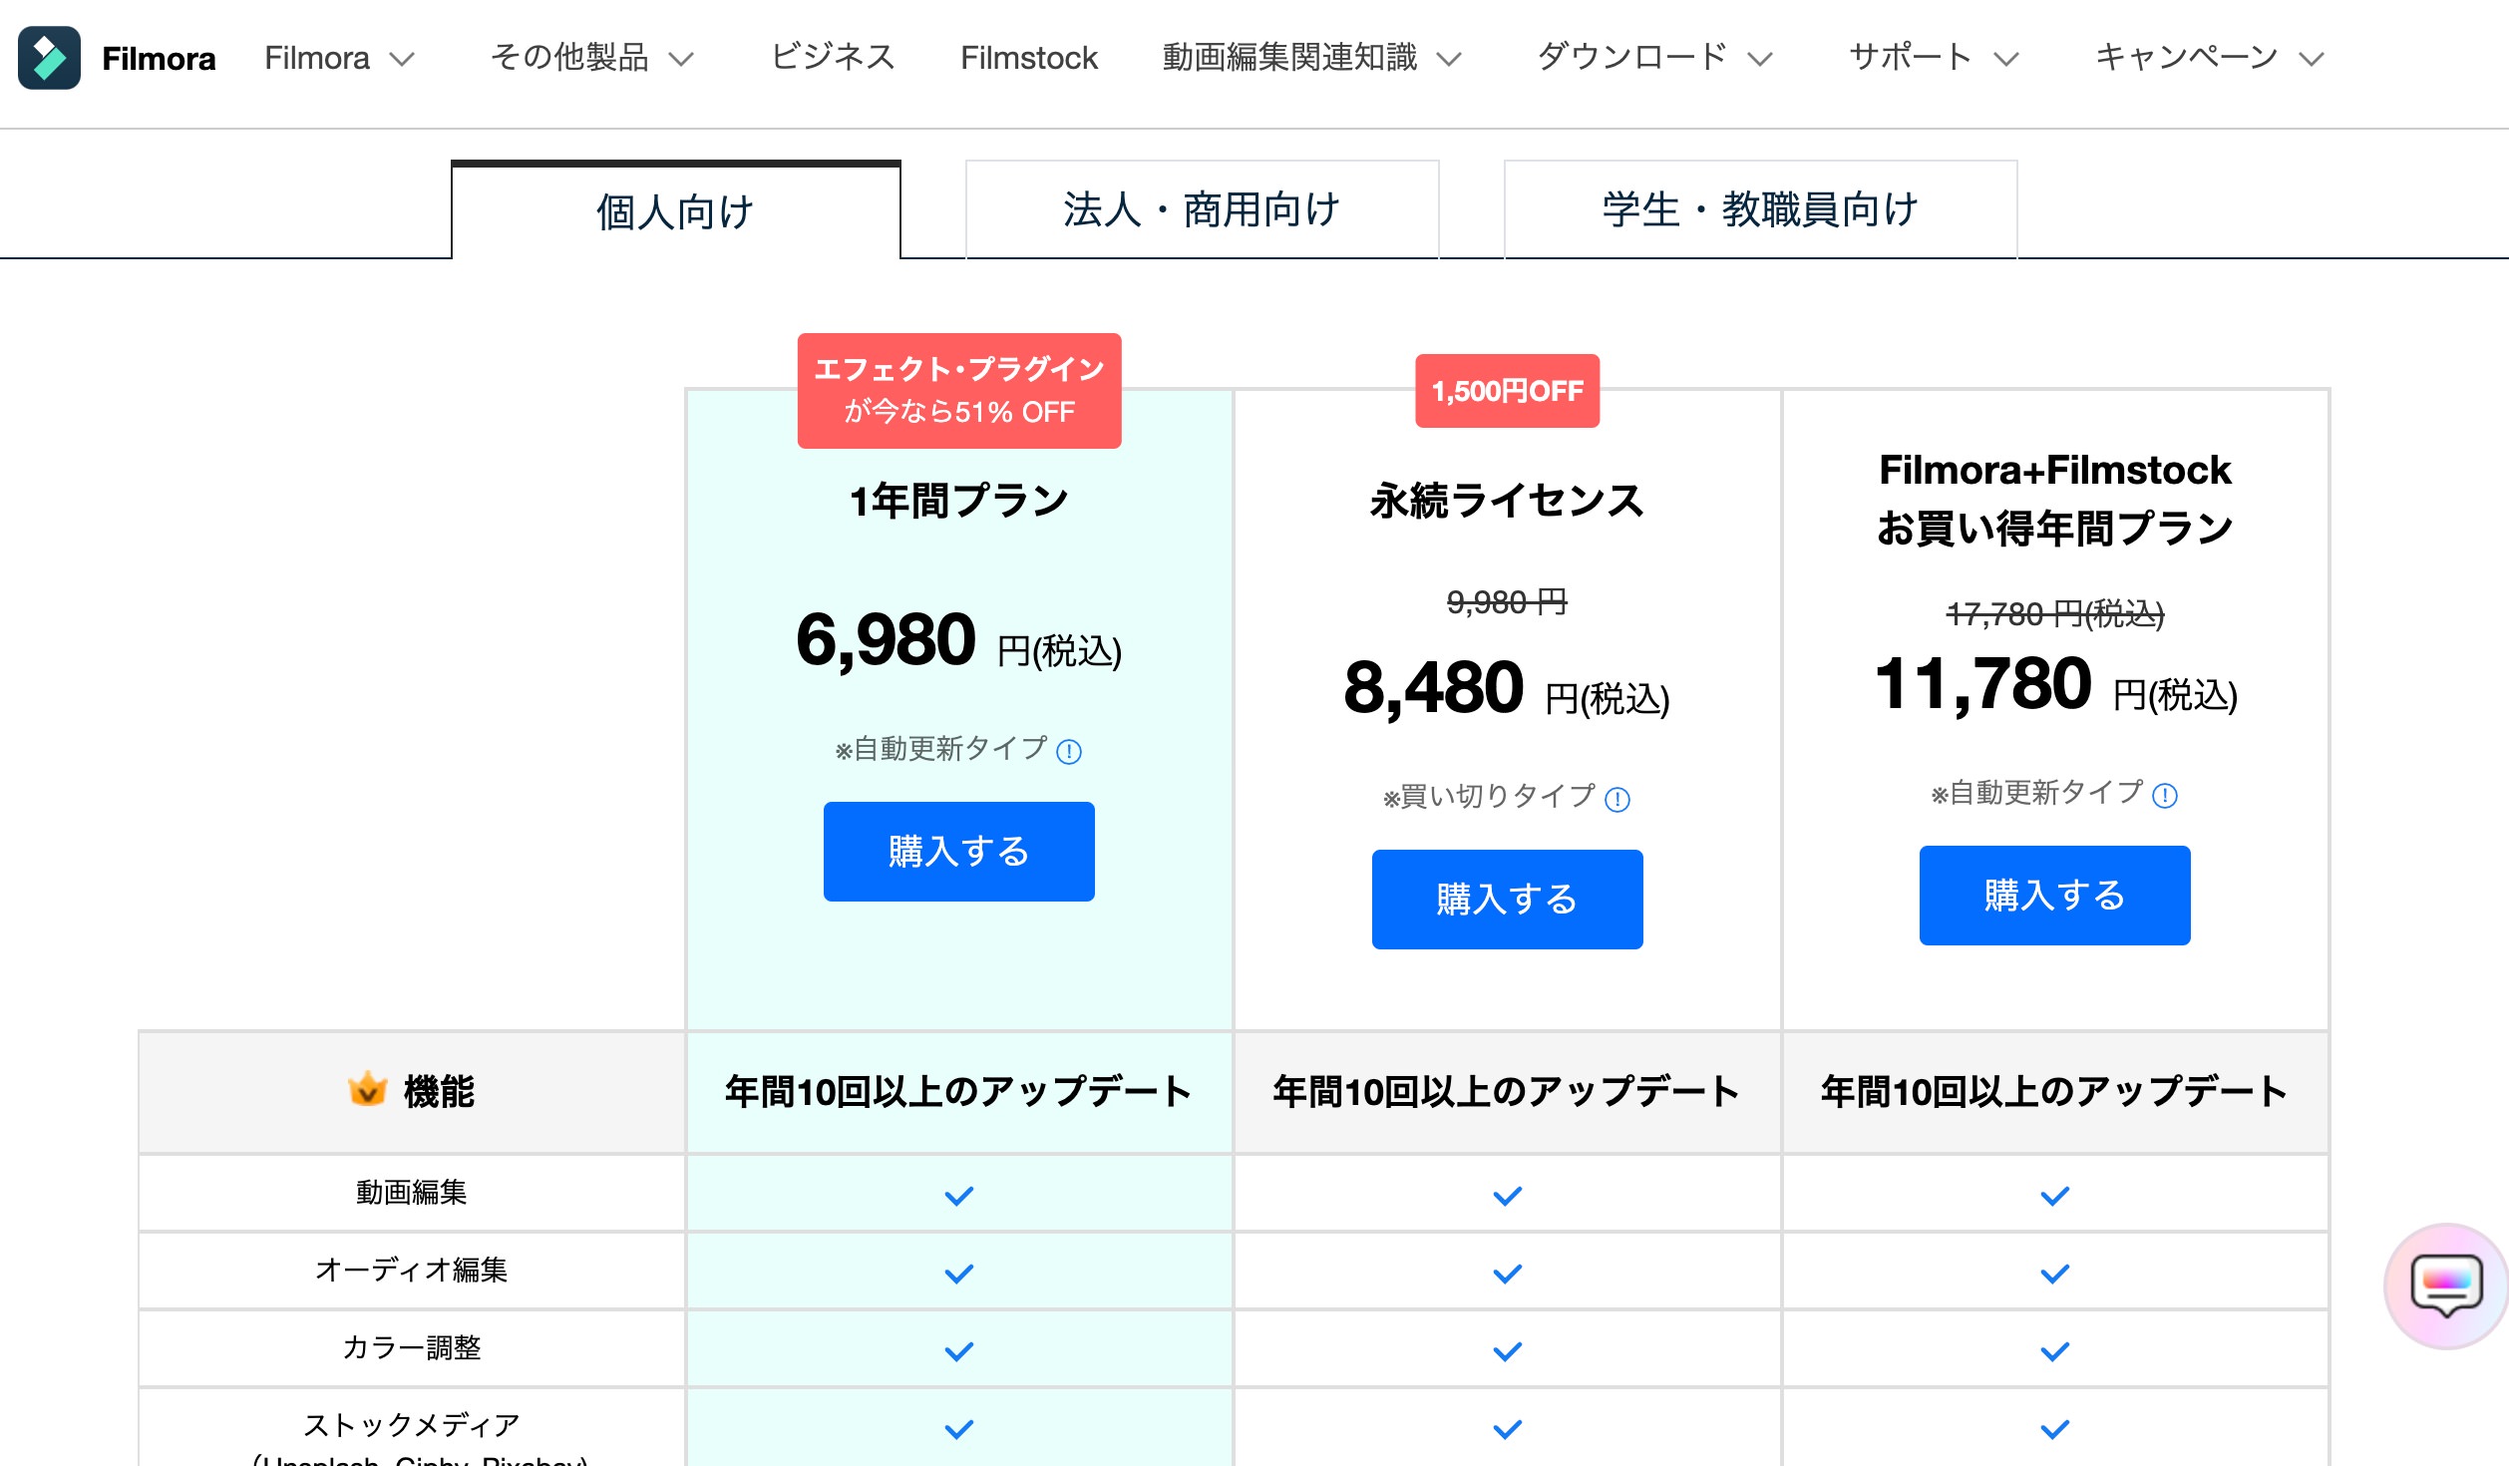This screenshot has height=1466, width=2509.
Task: Open the chat support bubble icon
Action: 2445,1285
